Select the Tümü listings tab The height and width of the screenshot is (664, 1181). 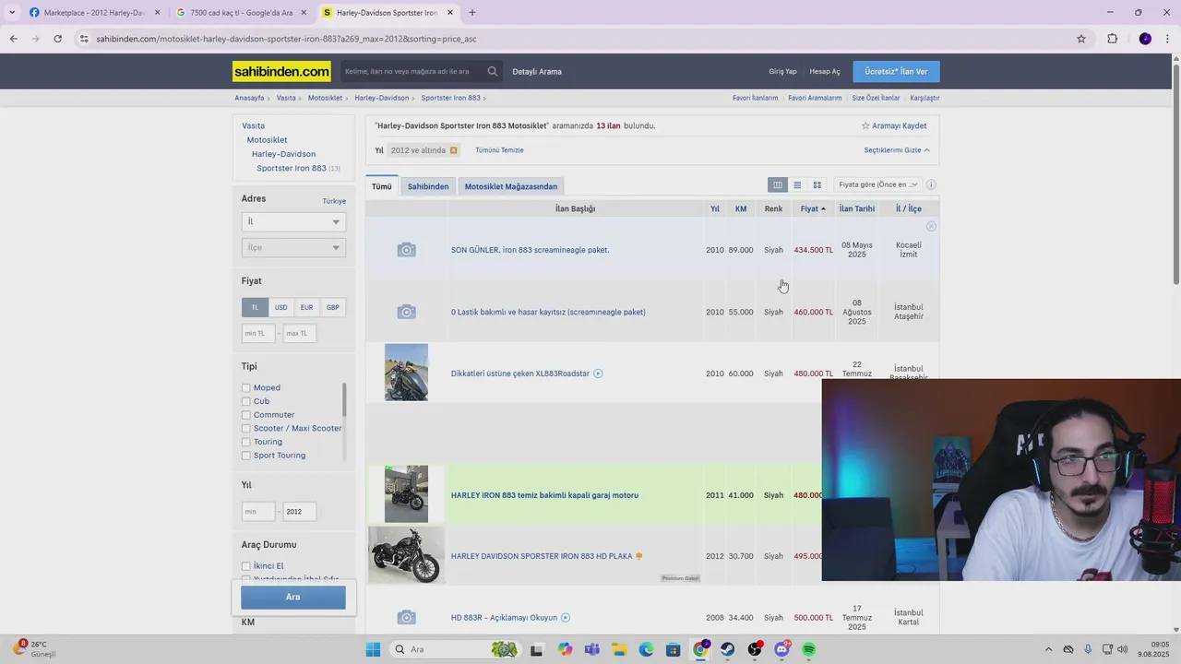(x=382, y=186)
